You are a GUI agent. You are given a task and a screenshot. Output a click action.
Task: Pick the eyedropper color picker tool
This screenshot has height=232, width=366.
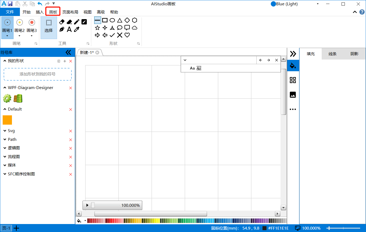pos(77,29)
